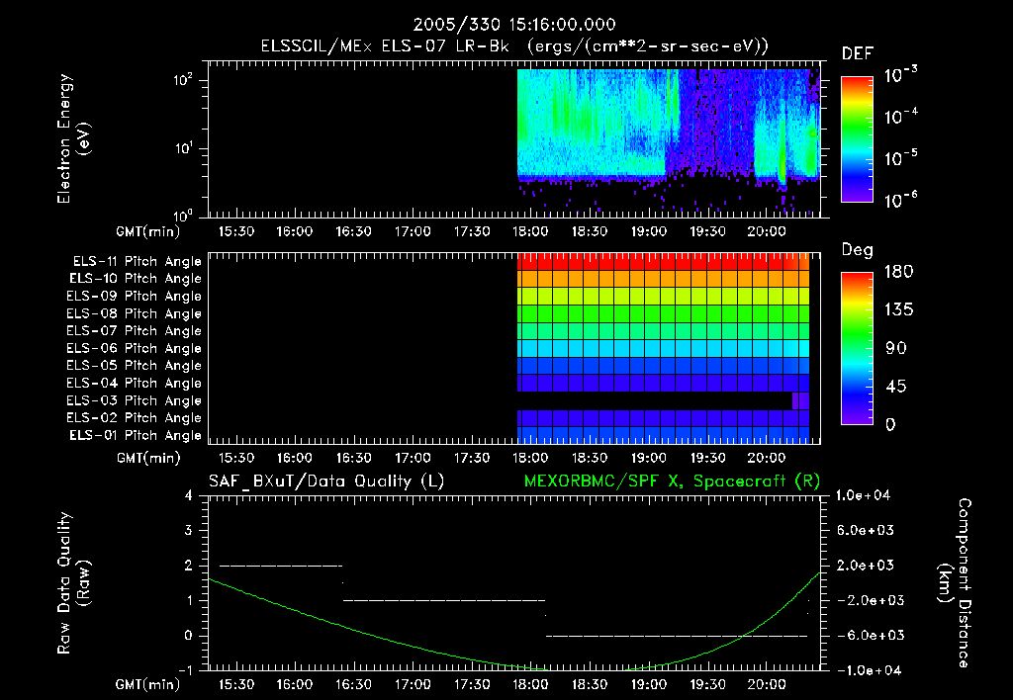Click the 18:00 time label under the spectrogram
Screen dimensions: 1013x700
click(530, 231)
